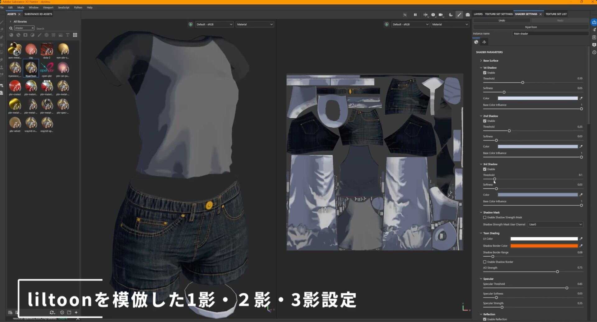Check Enable Shadow Border option
Image resolution: width=597 pixels, height=322 pixels.
point(484,262)
